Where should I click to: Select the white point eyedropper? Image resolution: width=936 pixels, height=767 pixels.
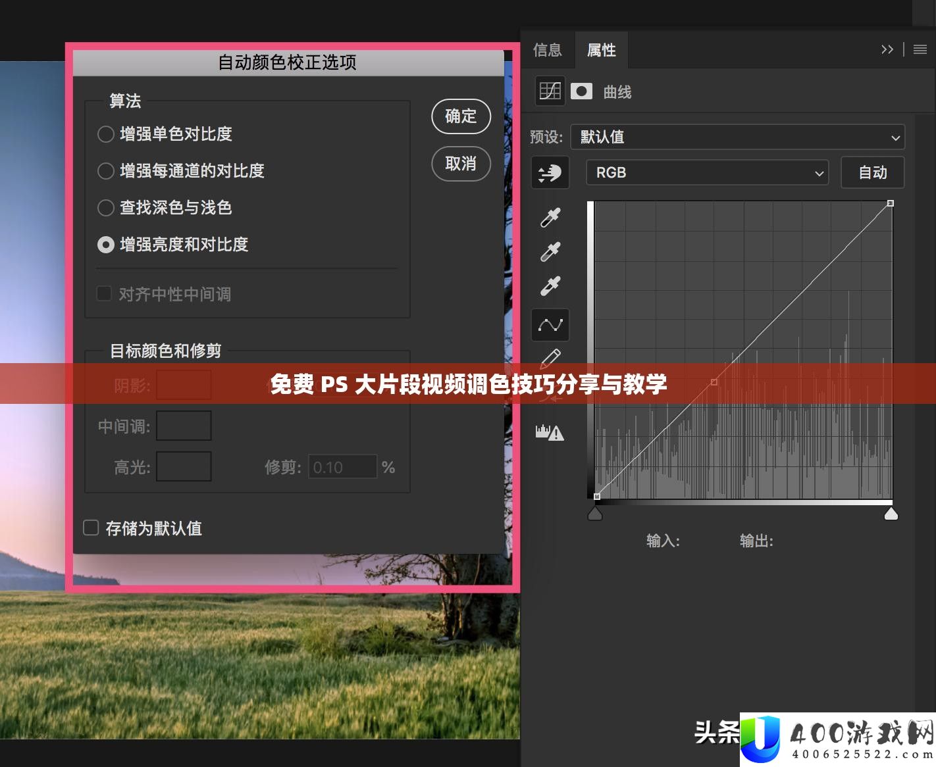pos(550,285)
